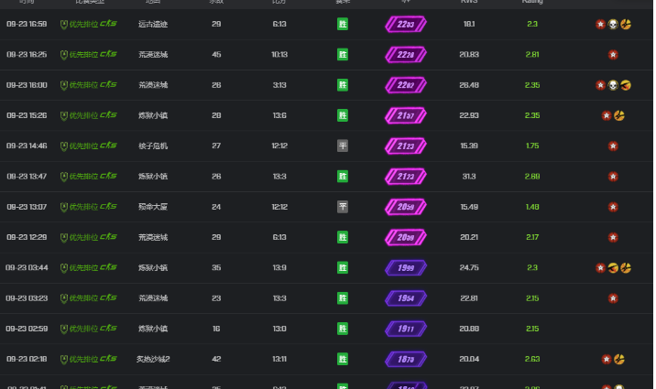This screenshot has width=656, height=389.
Task: Click the shield icon in the 13:47 match row
Action: pyautogui.click(x=63, y=177)
